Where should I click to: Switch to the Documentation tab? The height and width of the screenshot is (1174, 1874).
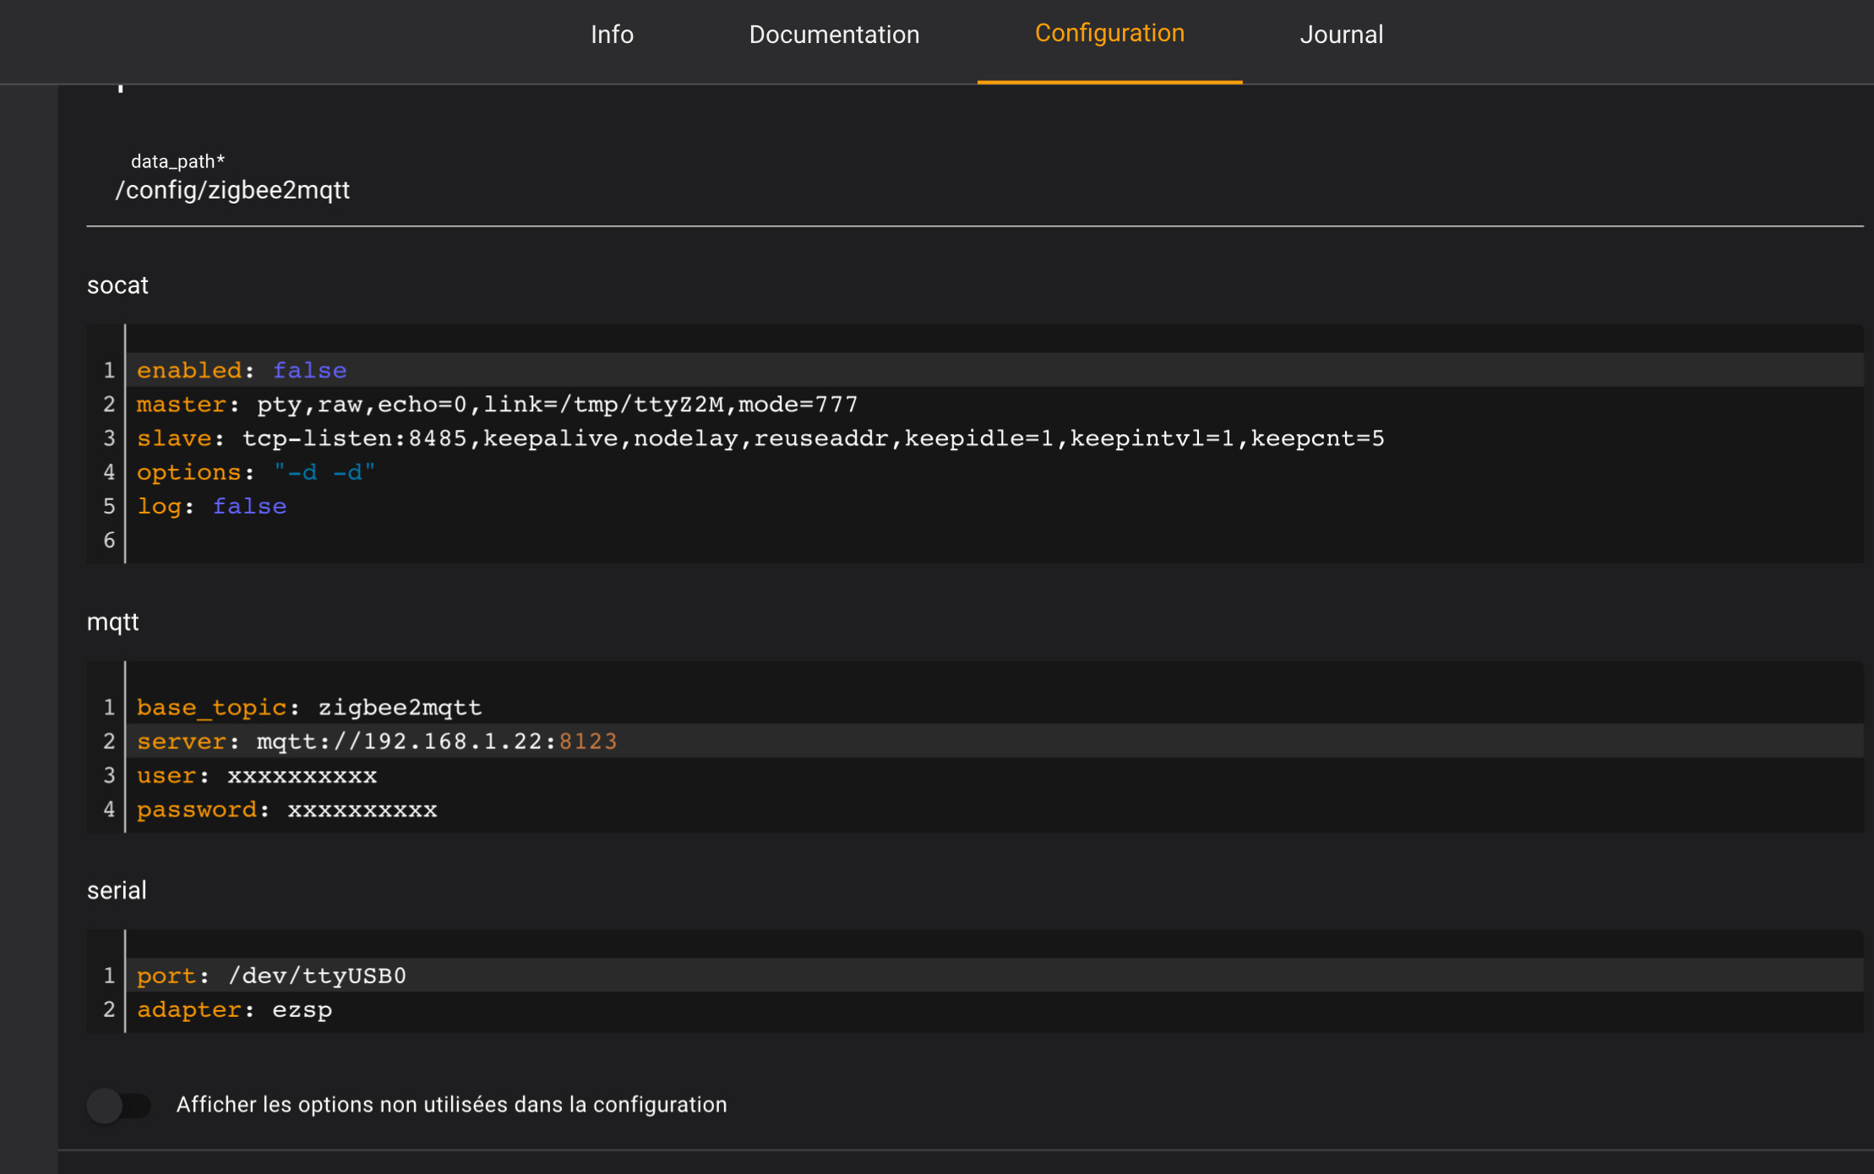[834, 35]
